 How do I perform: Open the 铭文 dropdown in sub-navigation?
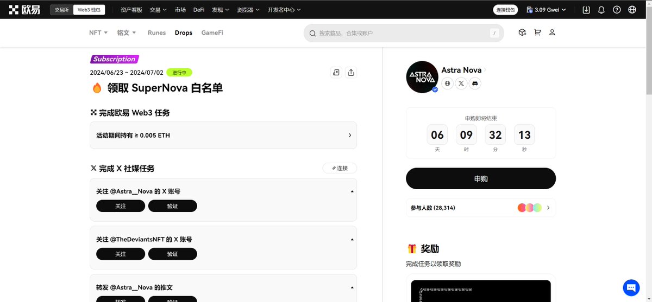[x=127, y=33]
